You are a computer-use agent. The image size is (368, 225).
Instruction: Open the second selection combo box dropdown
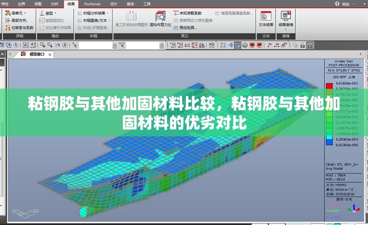pyautogui.click(x=162, y=45)
